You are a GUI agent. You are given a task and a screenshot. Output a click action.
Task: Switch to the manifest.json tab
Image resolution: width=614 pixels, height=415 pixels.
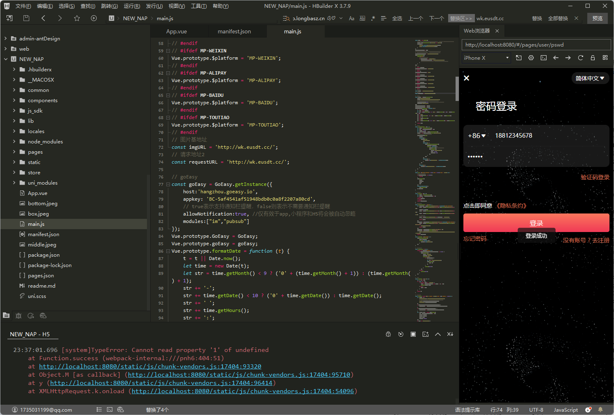234,31
